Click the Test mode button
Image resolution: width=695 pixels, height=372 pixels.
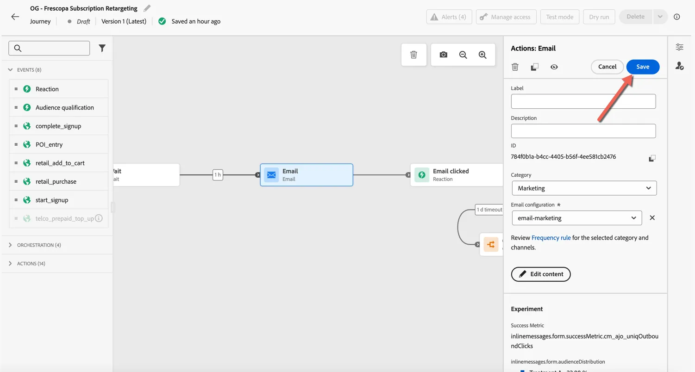tap(559, 17)
